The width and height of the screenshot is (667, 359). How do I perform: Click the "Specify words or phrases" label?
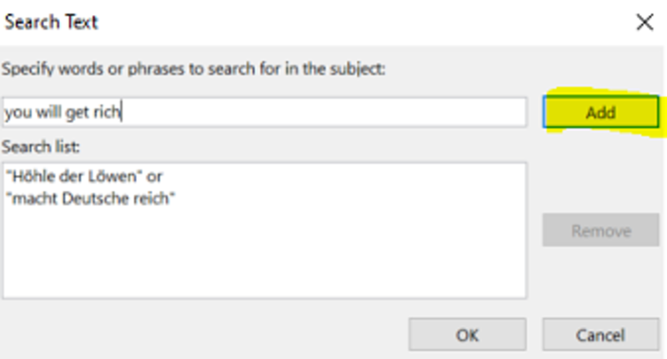pyautogui.click(x=193, y=69)
